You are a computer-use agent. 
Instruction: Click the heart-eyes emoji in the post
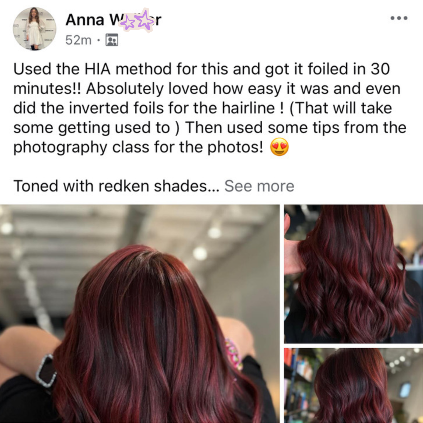[279, 147]
